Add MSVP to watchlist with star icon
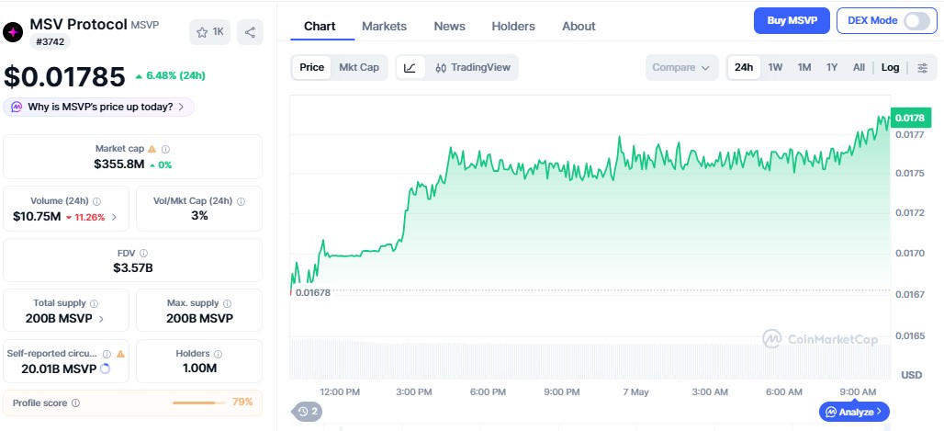944x431 pixels. [209, 32]
